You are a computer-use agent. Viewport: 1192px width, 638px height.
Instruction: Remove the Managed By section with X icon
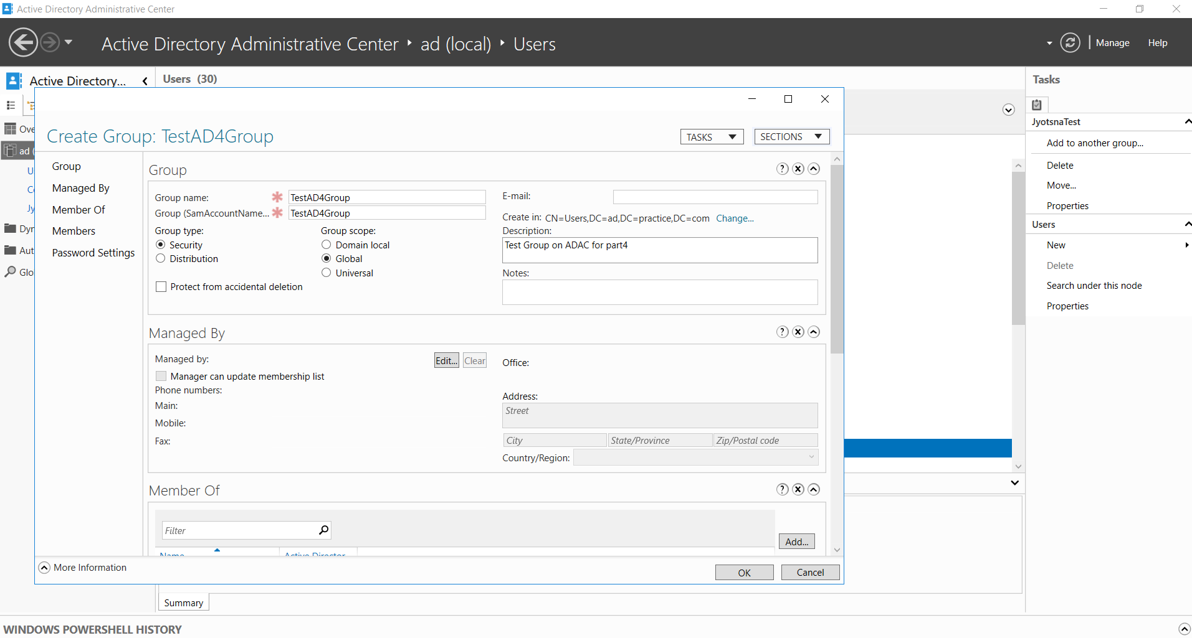click(798, 332)
